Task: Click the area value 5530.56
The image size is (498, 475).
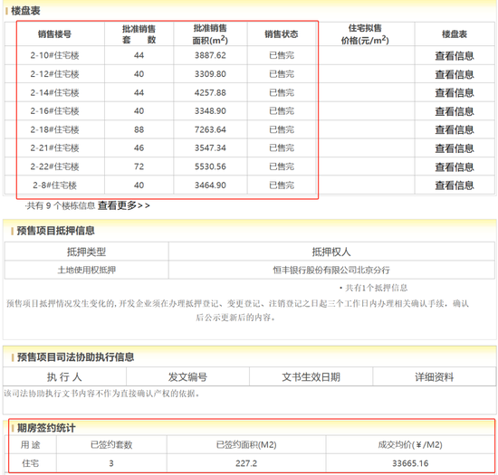Action: click(x=210, y=166)
